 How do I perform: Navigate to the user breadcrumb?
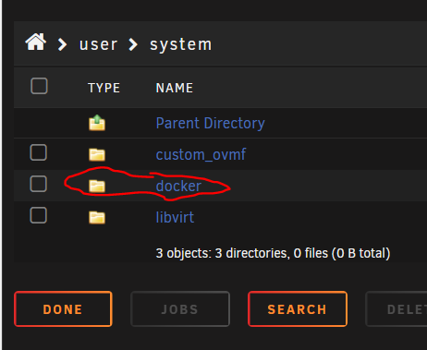tap(98, 44)
